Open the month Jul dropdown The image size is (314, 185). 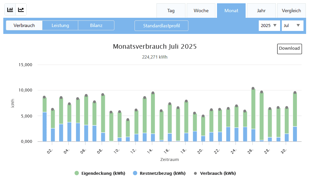pos(292,26)
